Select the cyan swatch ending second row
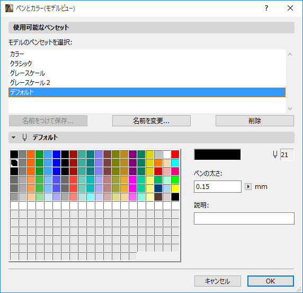303x293 pixels. coord(175,163)
